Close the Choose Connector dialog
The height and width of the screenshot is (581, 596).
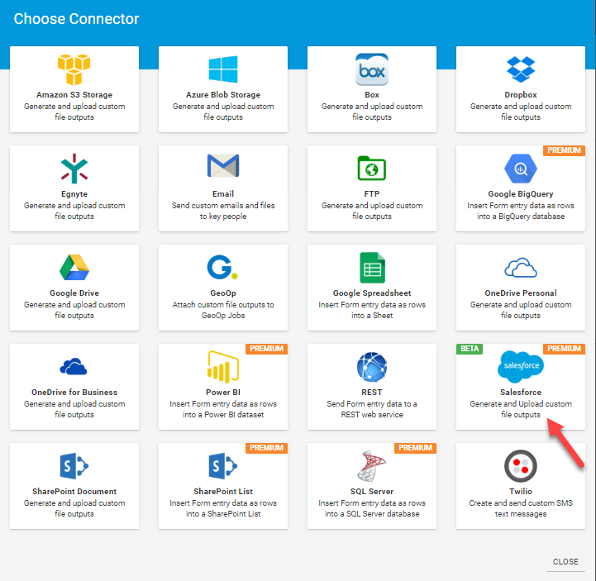[565, 562]
